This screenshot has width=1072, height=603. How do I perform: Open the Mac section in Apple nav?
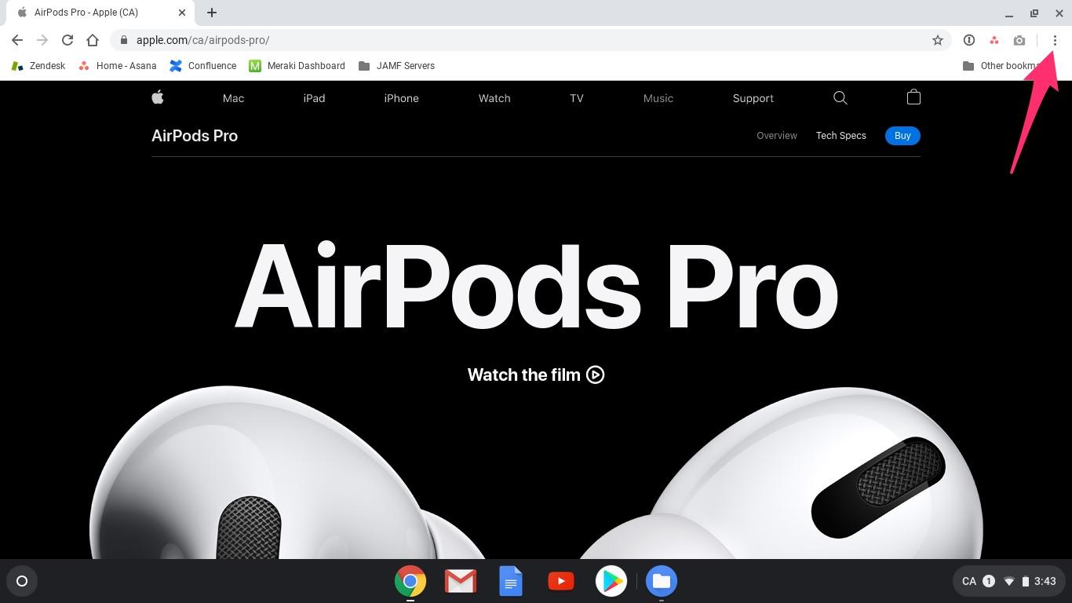click(233, 98)
